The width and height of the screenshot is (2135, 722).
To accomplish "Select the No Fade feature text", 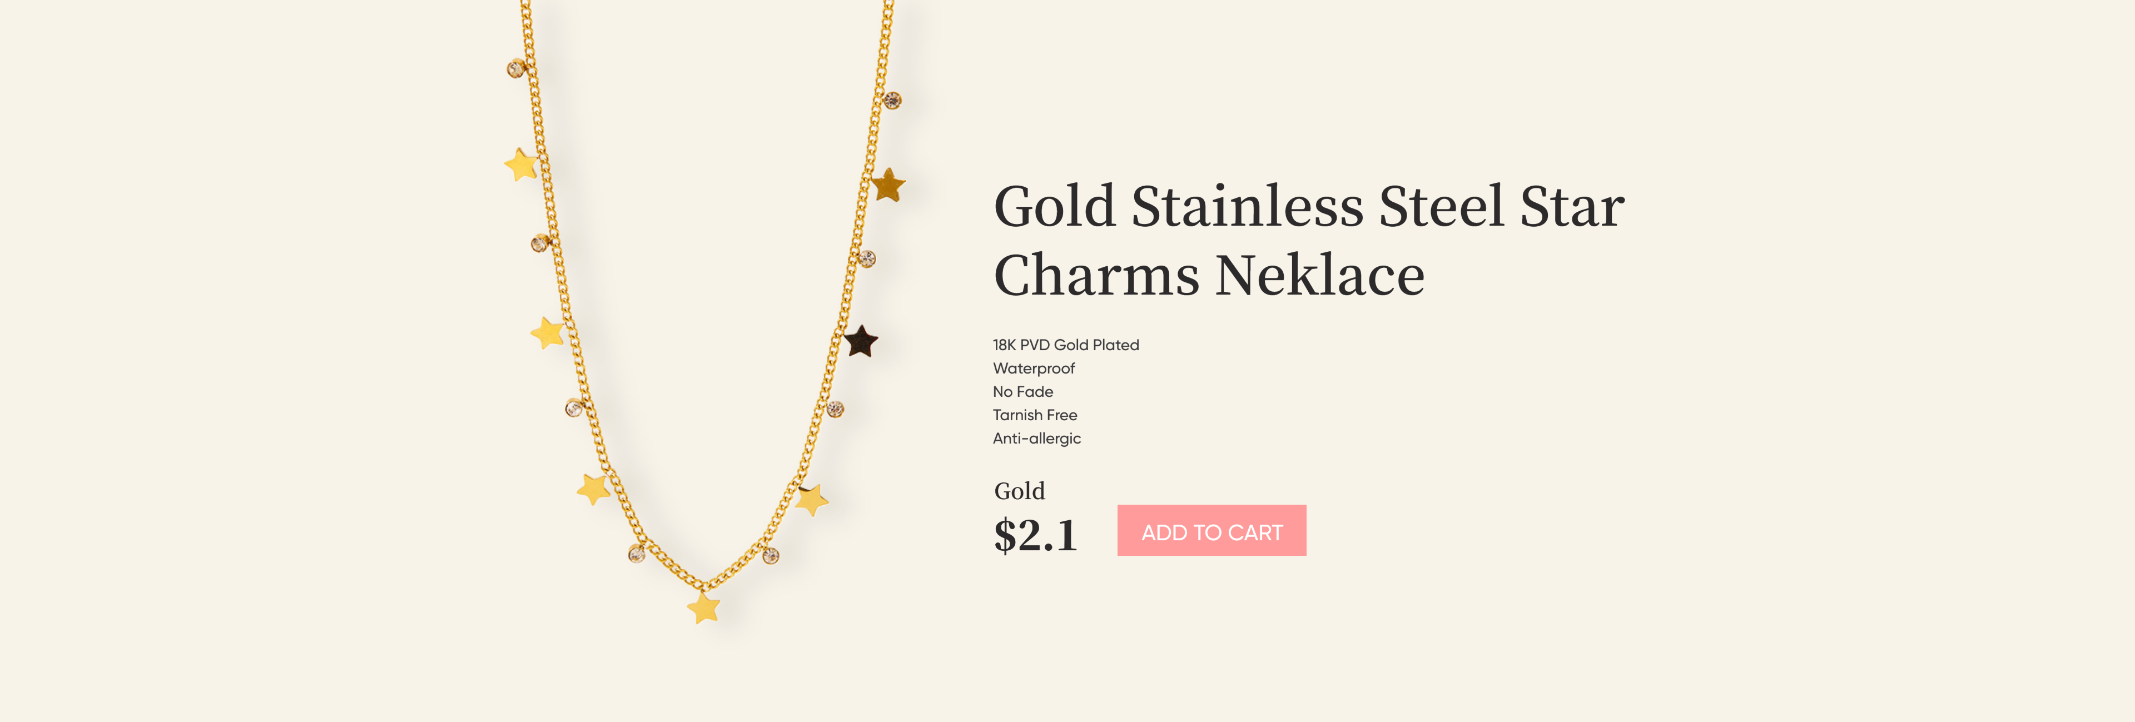I will point(1023,391).
